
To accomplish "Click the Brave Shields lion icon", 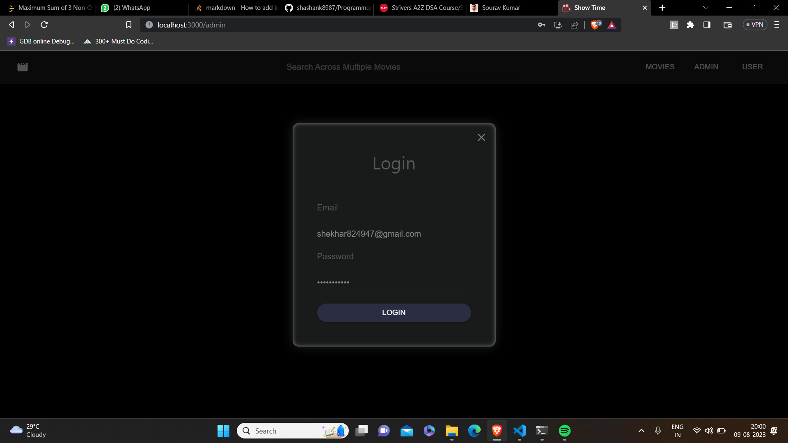I will click(x=595, y=25).
